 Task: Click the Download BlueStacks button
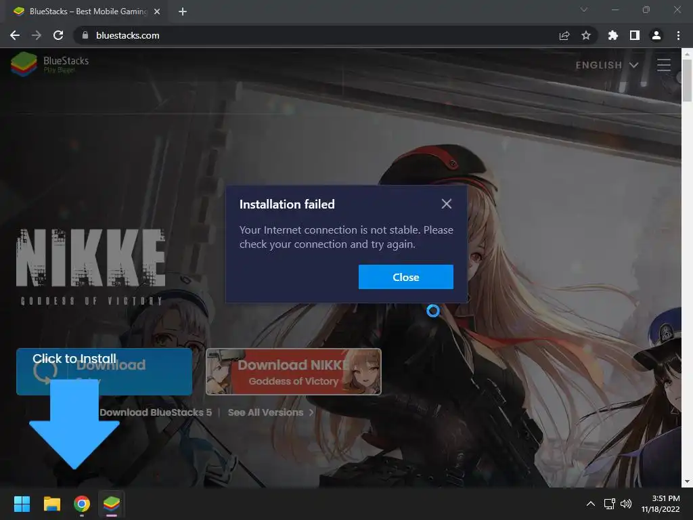104,372
